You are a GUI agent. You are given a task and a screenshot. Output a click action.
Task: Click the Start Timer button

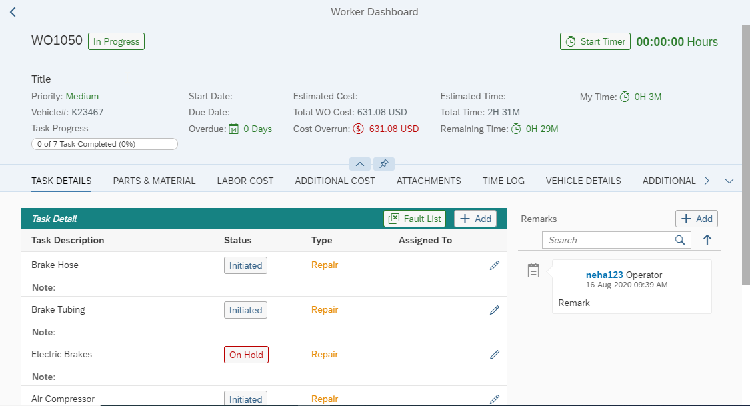pyautogui.click(x=595, y=41)
